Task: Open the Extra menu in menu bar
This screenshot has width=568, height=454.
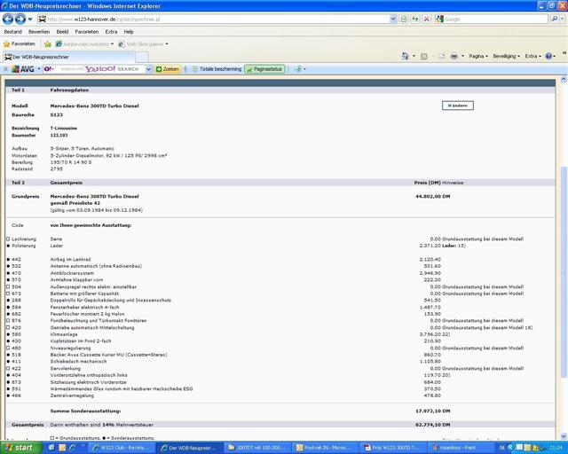Action: tap(111, 32)
